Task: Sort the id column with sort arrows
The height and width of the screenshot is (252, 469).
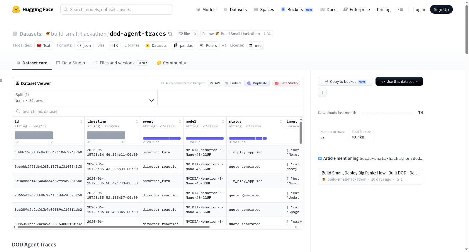Action: pyautogui.click(x=81, y=121)
